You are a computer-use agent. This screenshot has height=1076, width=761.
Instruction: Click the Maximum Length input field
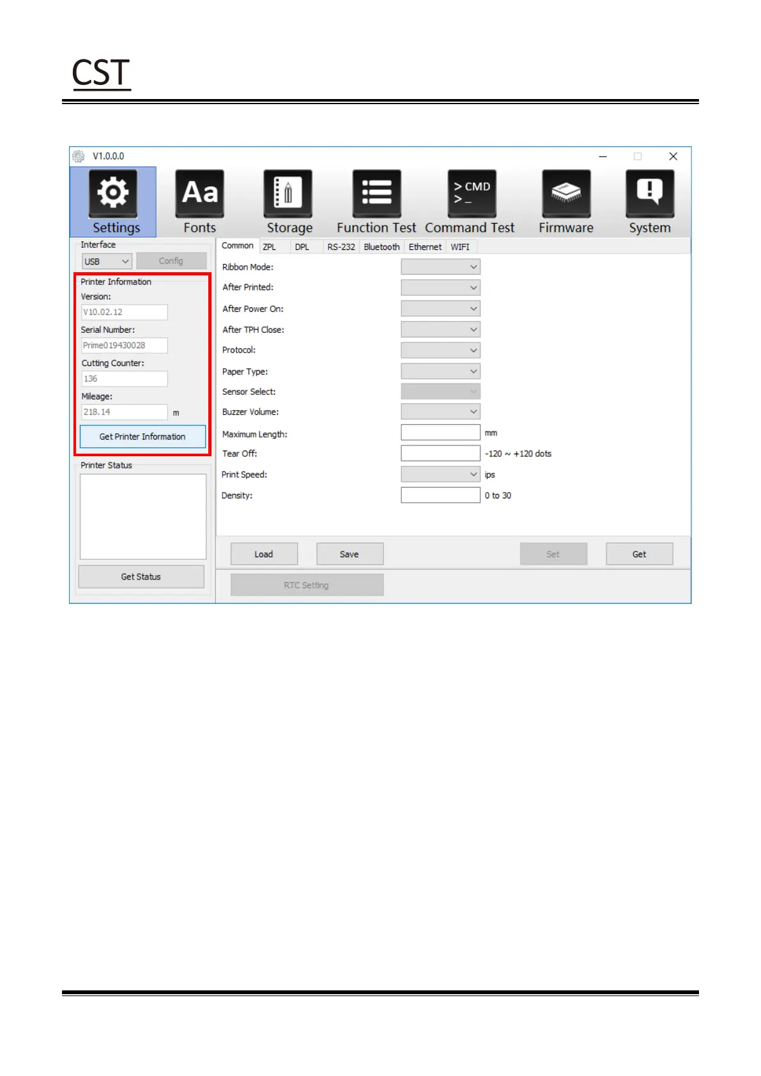(x=440, y=433)
